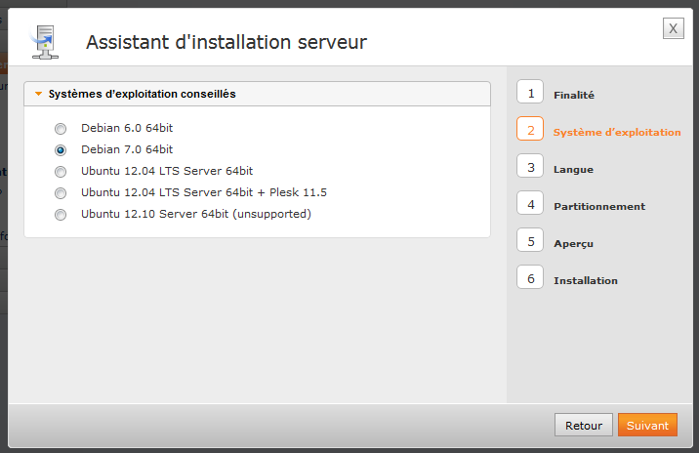Go to the Finalité step label
The width and height of the screenshot is (699, 453).
coord(574,96)
